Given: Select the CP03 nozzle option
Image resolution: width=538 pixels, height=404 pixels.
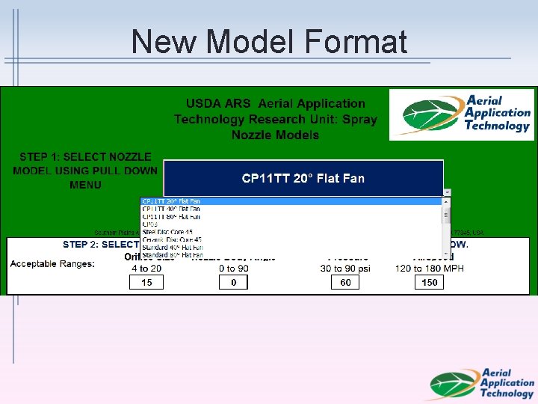Looking at the screenshot, I should (x=291, y=224).
